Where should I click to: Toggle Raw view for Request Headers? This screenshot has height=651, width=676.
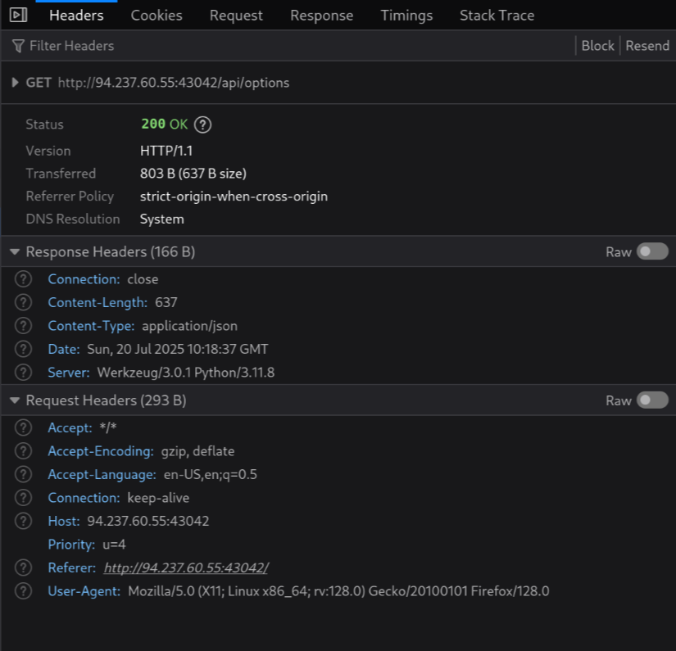(652, 400)
